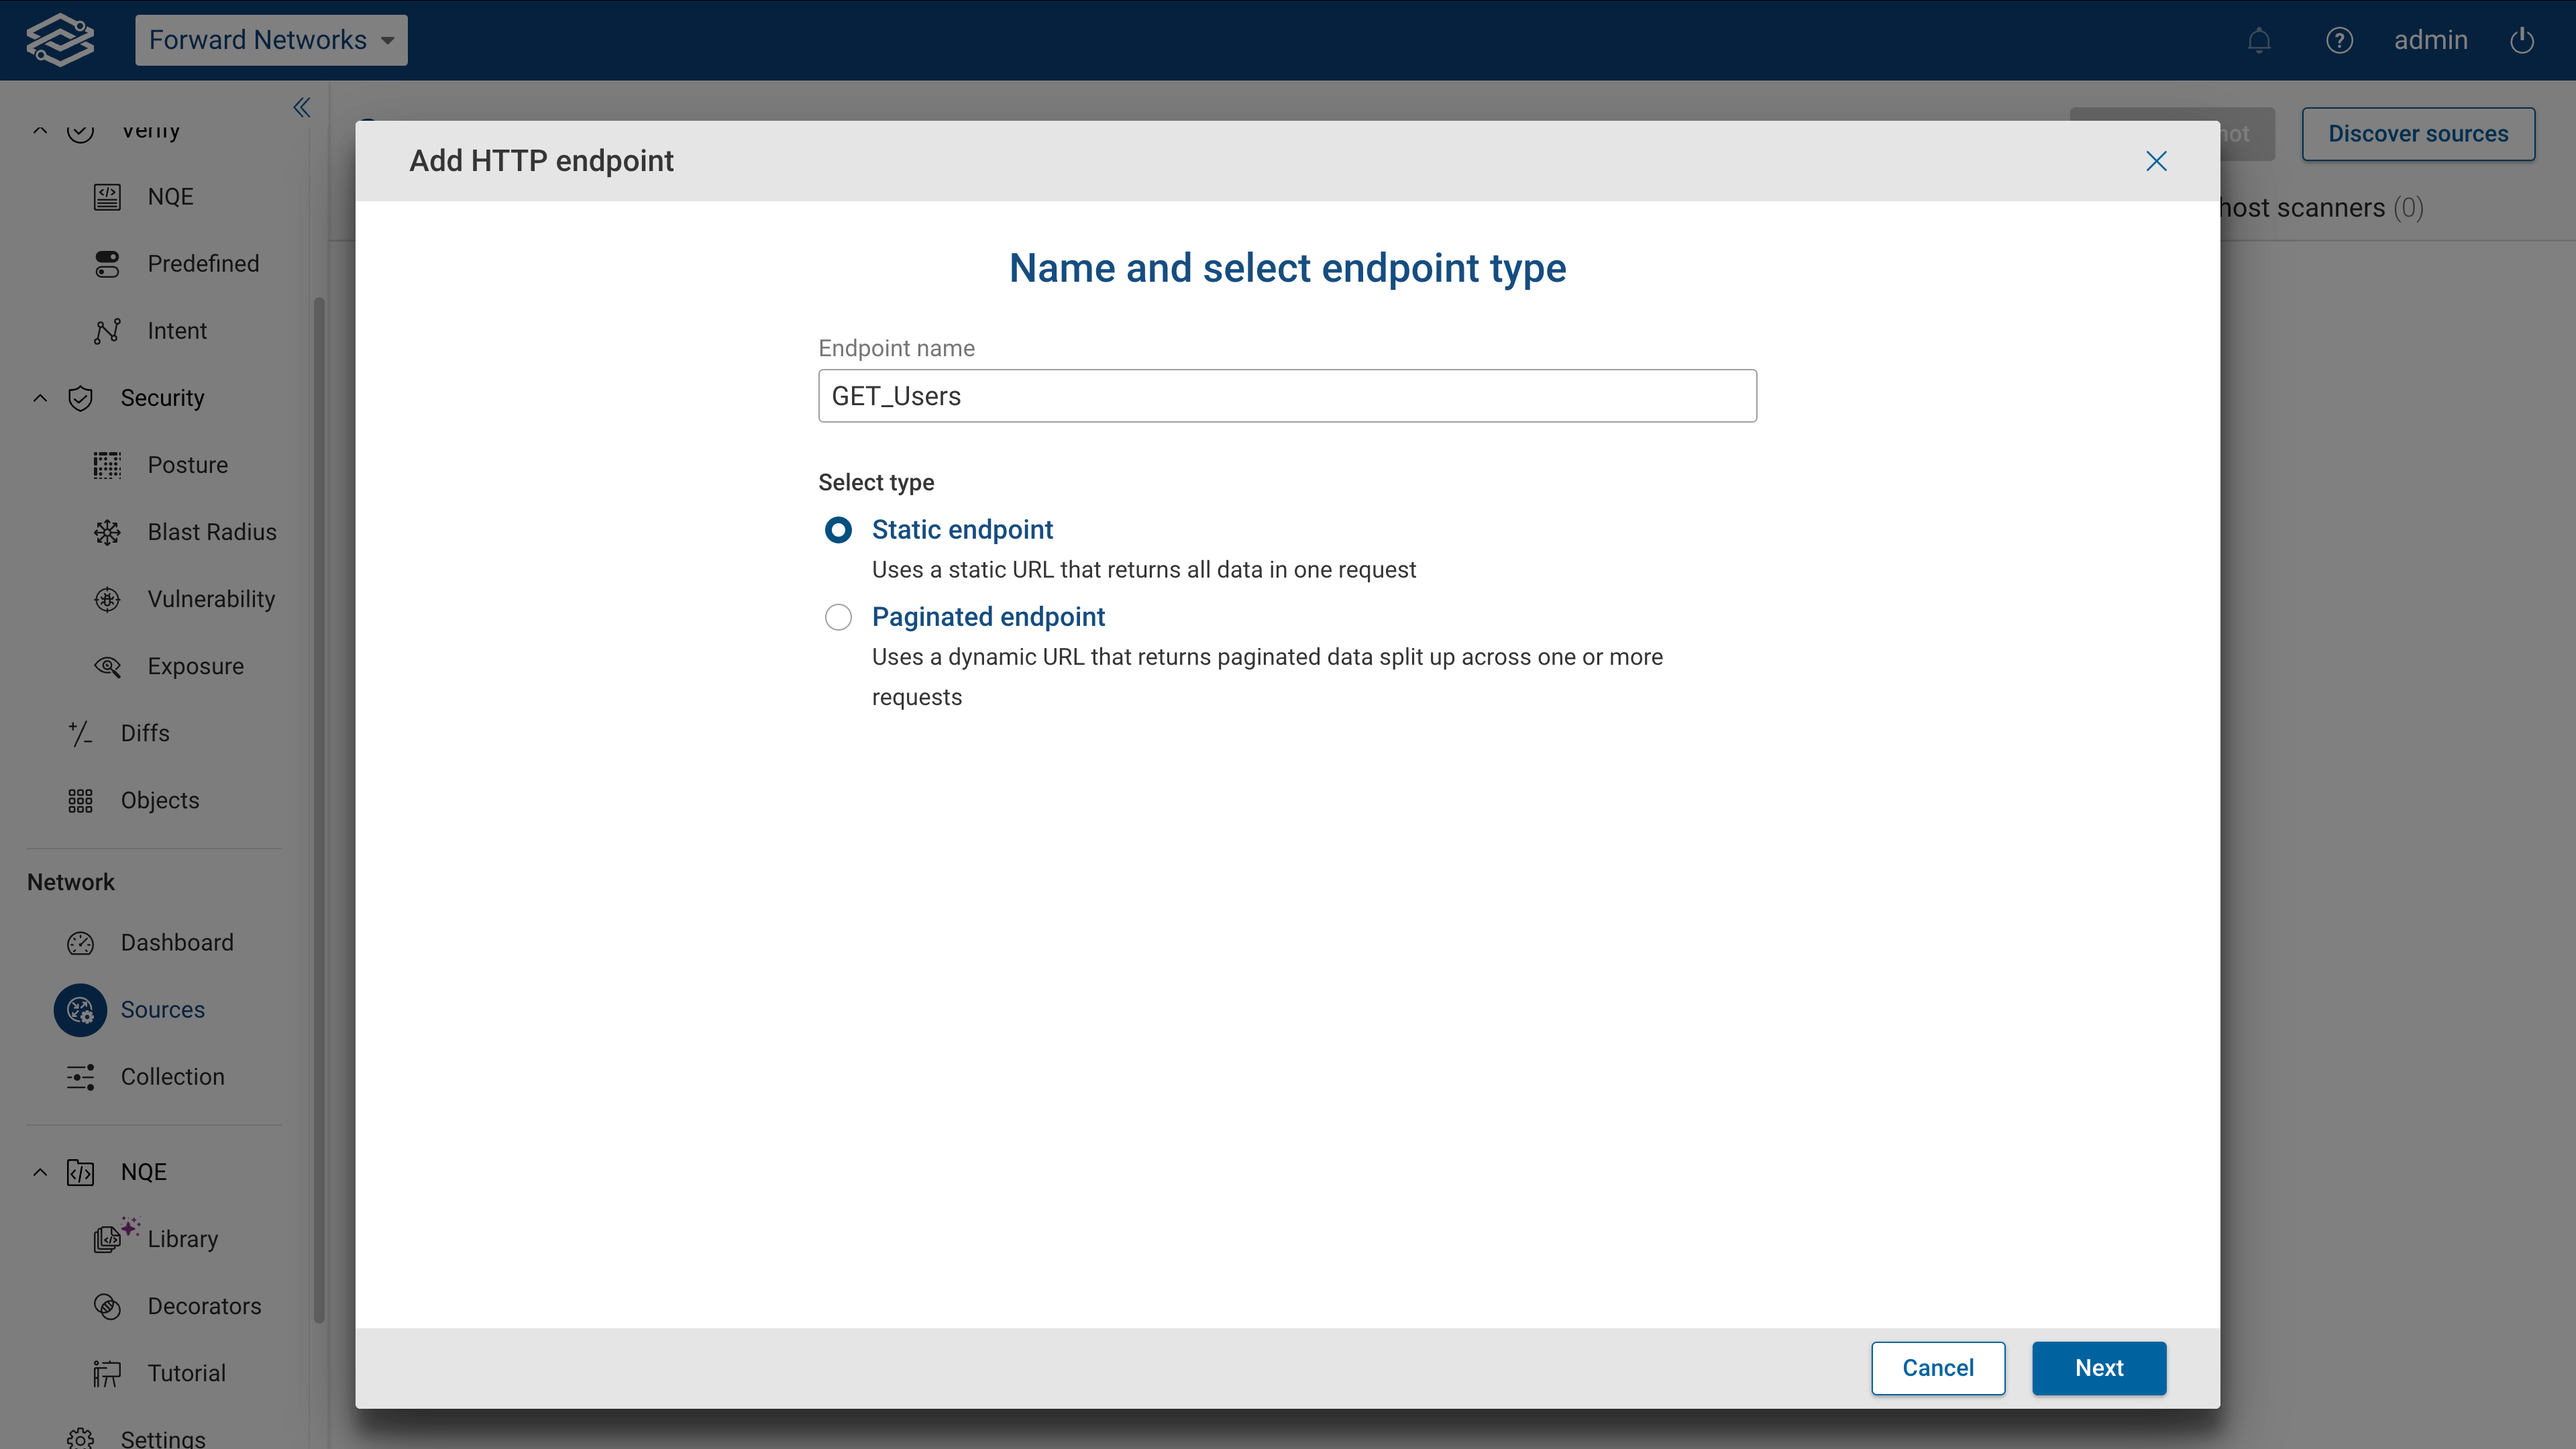Click the Next button in the dialog
Image resolution: width=2576 pixels, height=1449 pixels.
2099,1368
